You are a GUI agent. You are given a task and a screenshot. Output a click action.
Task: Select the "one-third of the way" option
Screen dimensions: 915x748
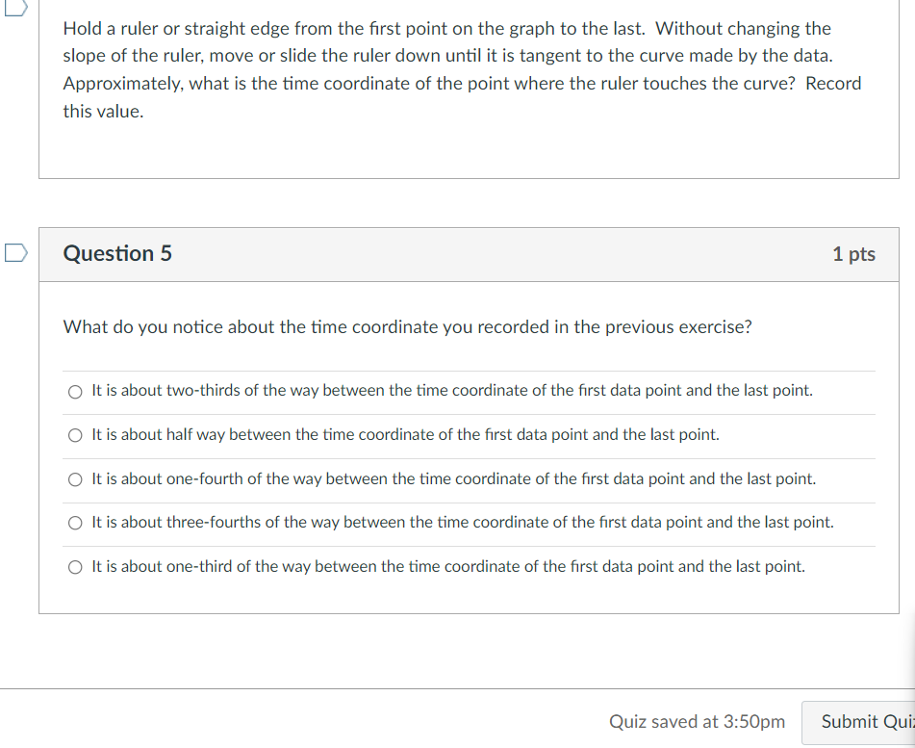pos(75,567)
